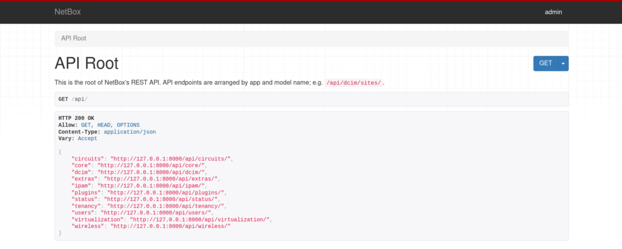This screenshot has height=249, width=622.
Task: Open the admin user menu
Action: (x=553, y=12)
